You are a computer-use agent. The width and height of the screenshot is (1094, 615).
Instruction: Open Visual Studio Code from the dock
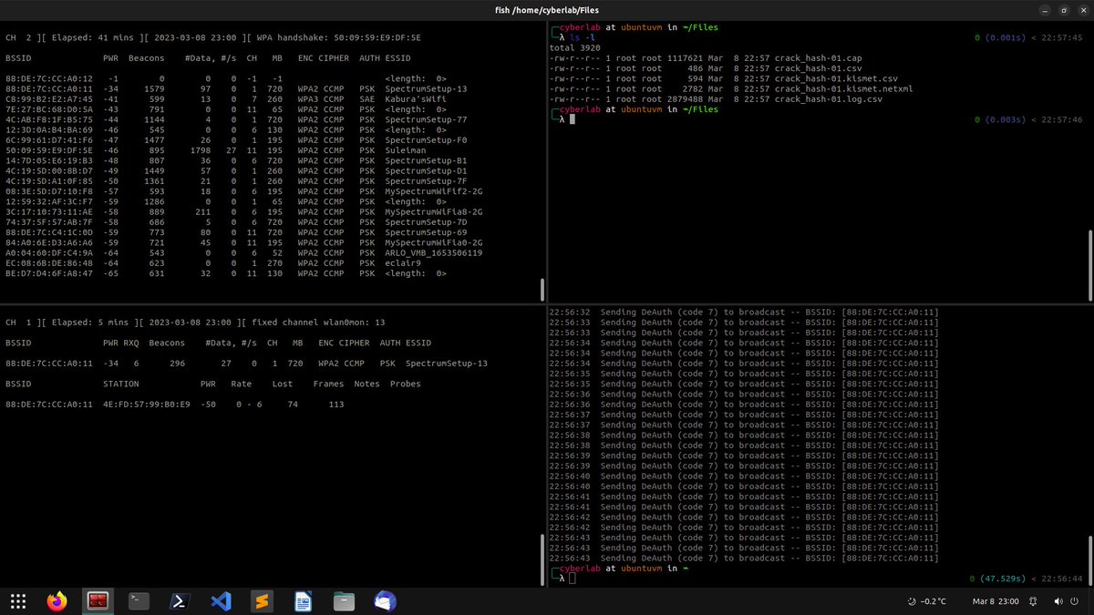[221, 600]
